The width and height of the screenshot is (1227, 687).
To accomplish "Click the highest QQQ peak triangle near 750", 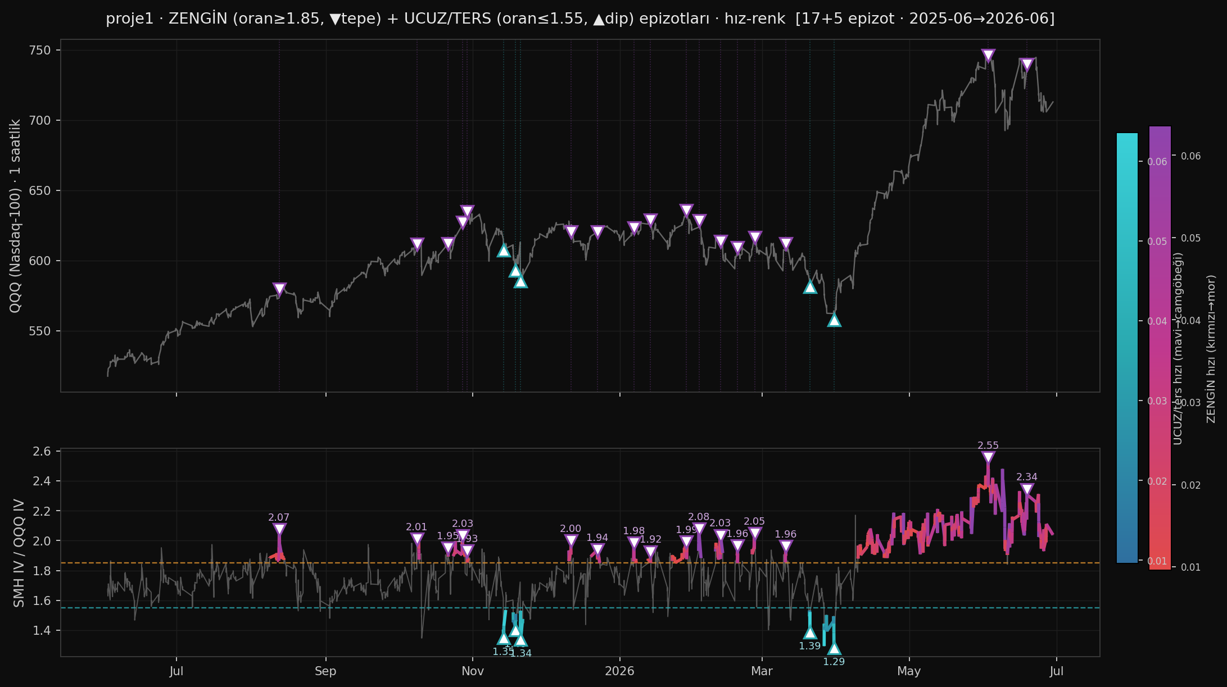I will point(988,55).
